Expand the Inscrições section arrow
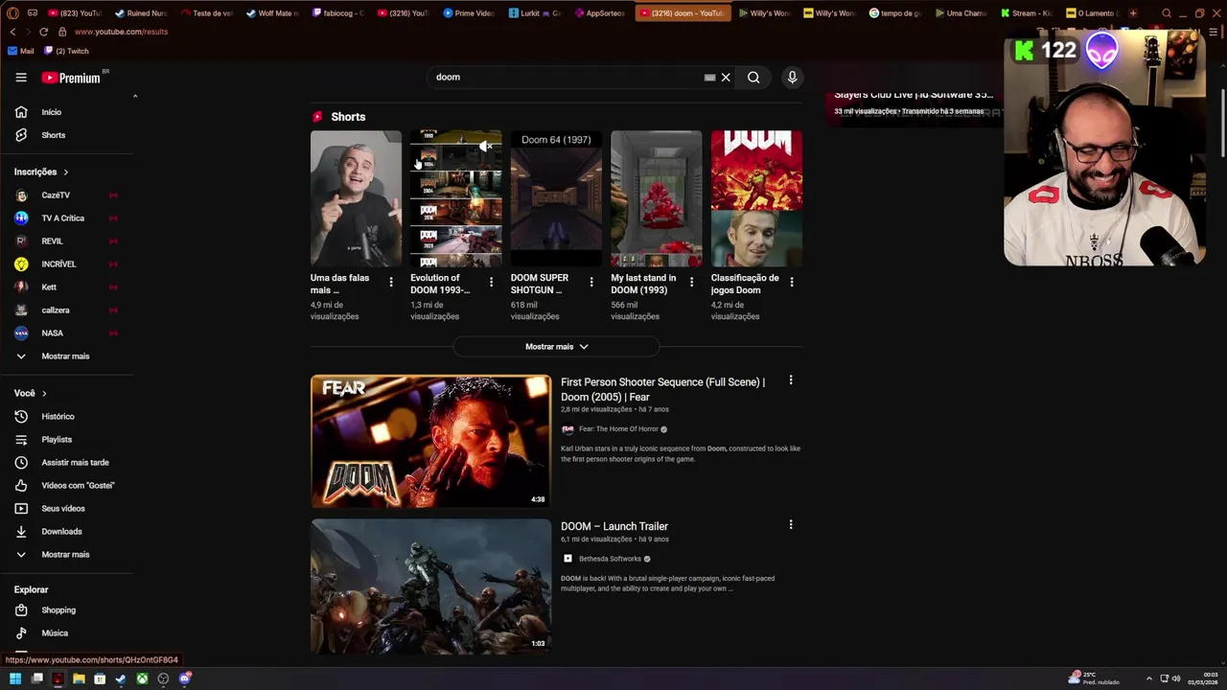The image size is (1227, 690). pyautogui.click(x=66, y=172)
